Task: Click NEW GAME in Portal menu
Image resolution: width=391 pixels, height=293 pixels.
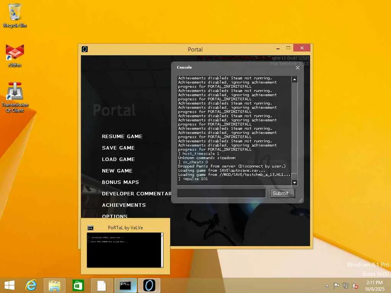Action: (117, 171)
